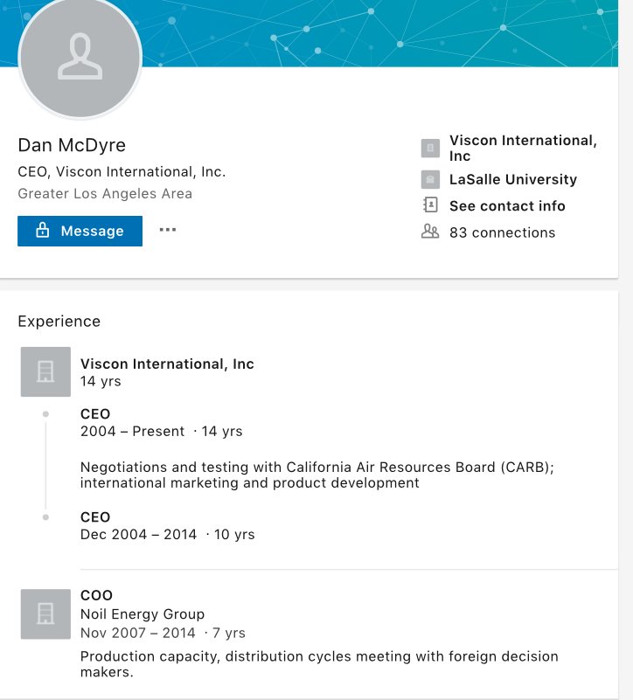The width and height of the screenshot is (633, 700).
Task: Click the Viscon International company logo in Experience
Action: [45, 371]
